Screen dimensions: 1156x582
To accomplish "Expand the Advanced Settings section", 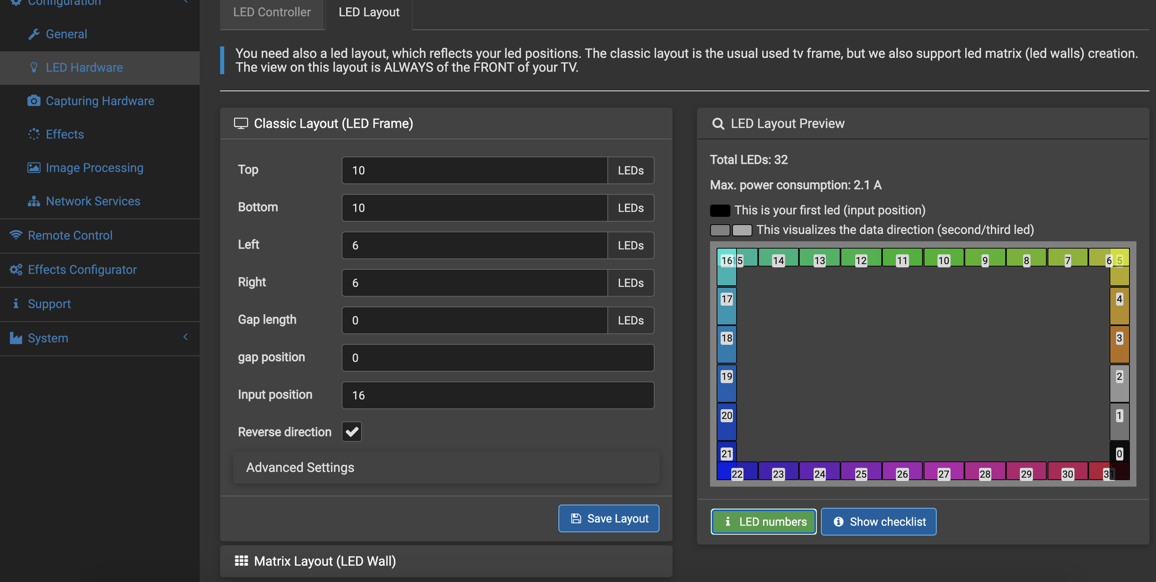I will click(x=446, y=467).
